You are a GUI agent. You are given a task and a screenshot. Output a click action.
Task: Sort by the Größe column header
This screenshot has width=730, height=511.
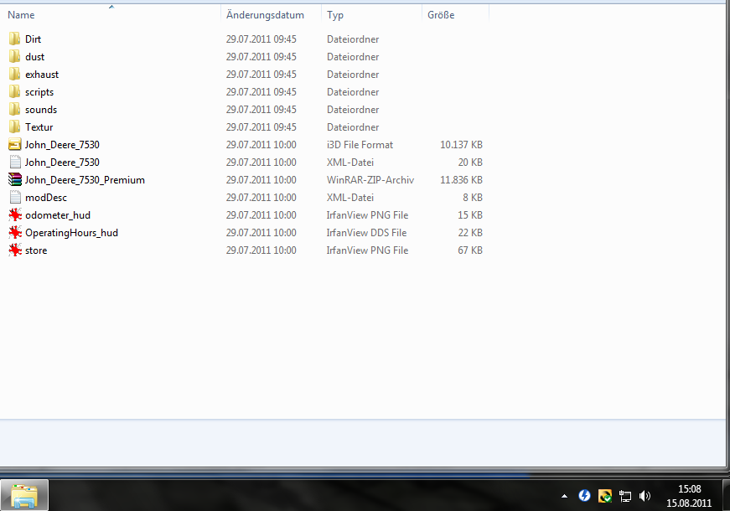pos(455,15)
